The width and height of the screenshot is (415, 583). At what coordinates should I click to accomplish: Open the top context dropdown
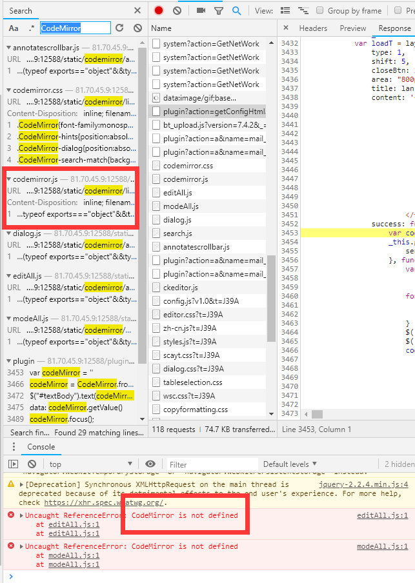(90, 464)
